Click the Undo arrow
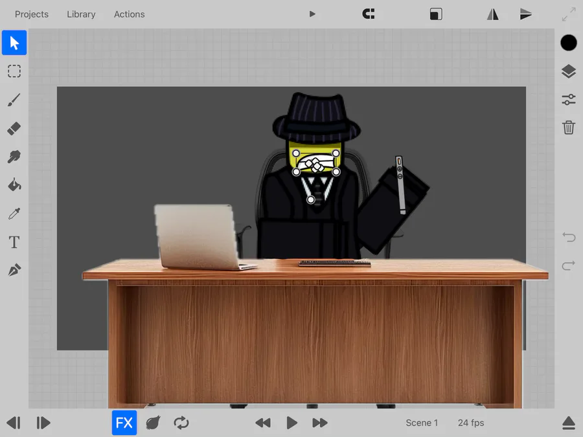This screenshot has height=437, width=583. (569, 237)
